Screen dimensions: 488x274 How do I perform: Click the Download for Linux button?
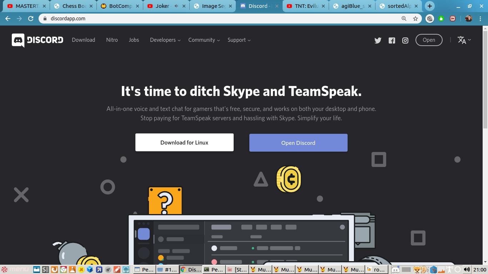(184, 142)
